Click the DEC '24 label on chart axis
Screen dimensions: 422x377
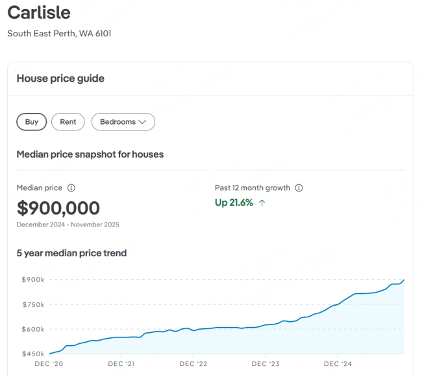338,364
